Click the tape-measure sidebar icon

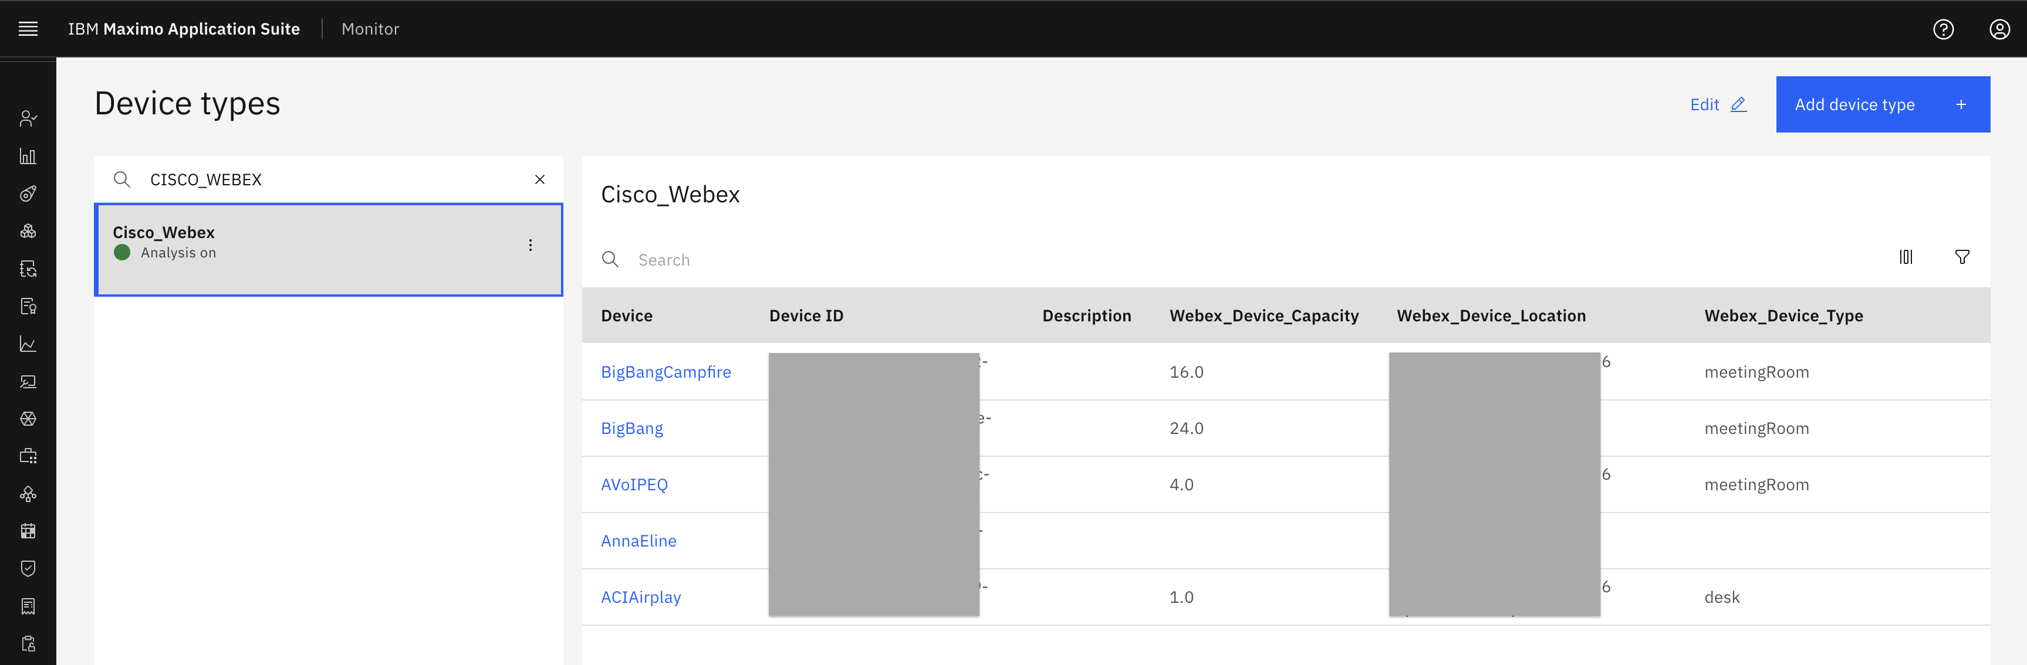(28, 194)
